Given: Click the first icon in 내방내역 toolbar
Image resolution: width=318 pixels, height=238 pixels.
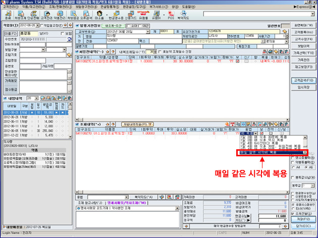Looking at the screenshot, I should 42,98.
